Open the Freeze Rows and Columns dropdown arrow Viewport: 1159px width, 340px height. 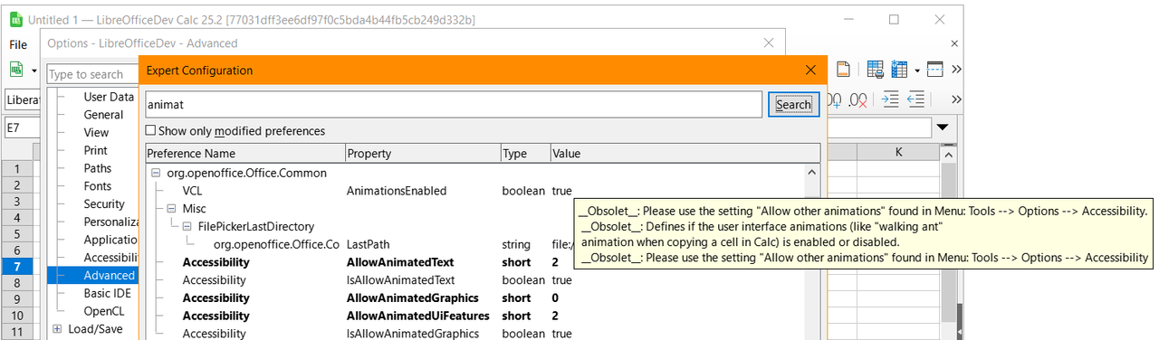pos(916,70)
